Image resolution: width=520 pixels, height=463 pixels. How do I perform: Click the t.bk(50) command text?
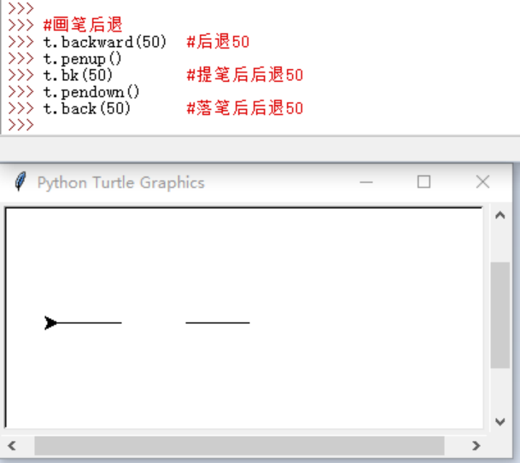click(78, 75)
